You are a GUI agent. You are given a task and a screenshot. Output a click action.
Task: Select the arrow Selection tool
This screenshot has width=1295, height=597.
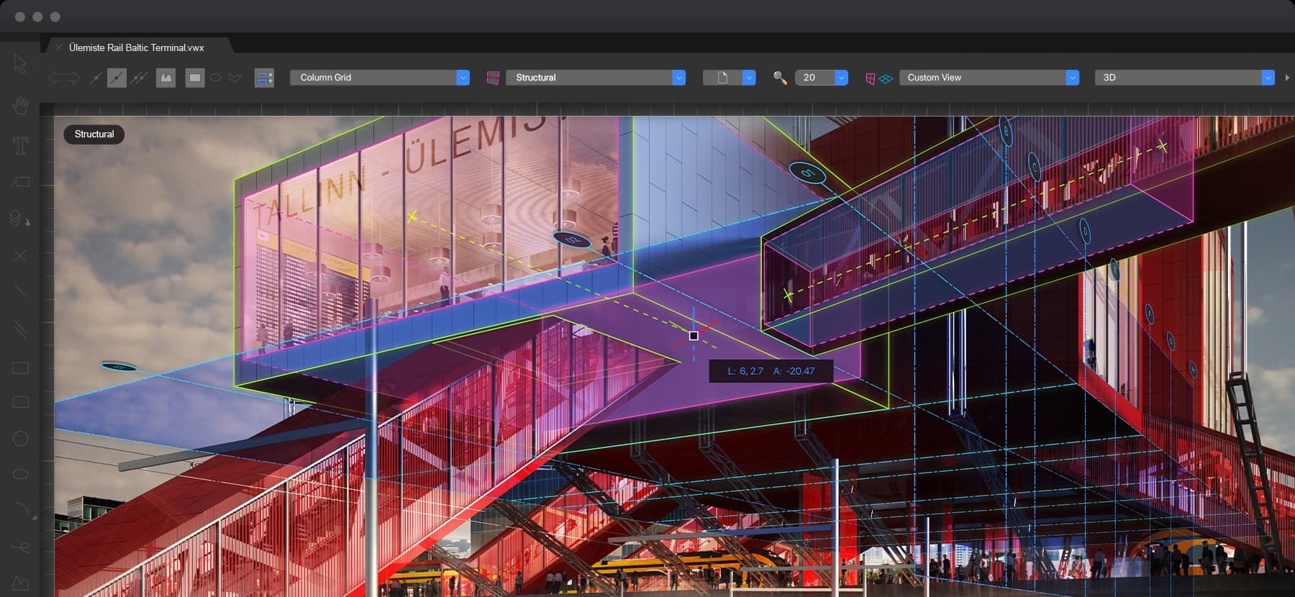click(20, 64)
